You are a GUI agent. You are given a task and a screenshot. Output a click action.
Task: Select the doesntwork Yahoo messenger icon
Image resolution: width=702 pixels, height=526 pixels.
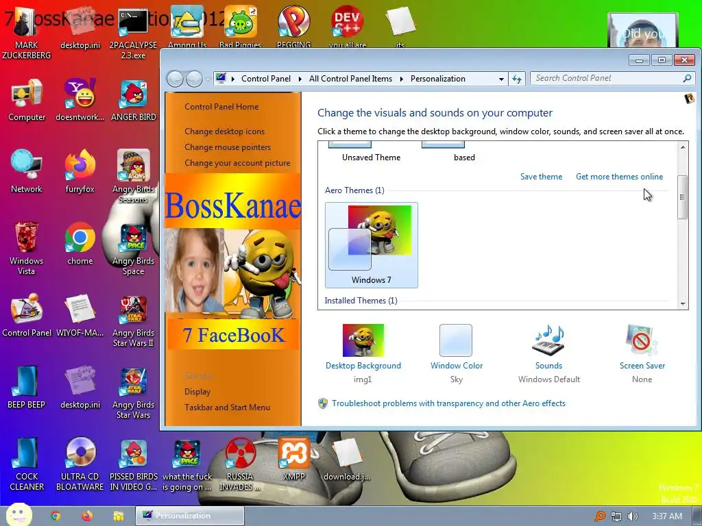[80, 101]
